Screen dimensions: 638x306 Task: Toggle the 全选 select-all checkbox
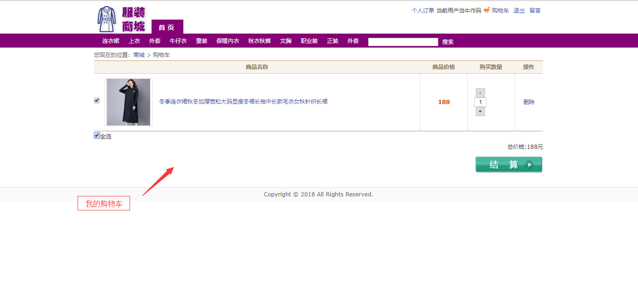coord(97,136)
